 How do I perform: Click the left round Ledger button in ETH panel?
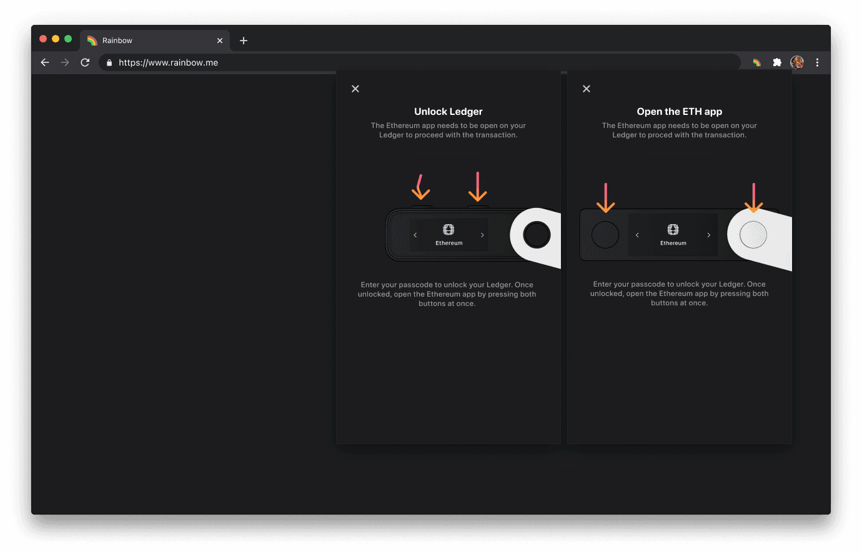605,235
